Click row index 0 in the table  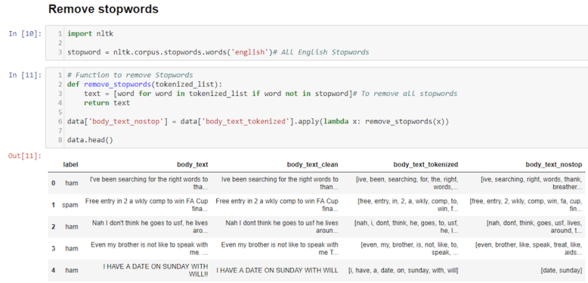coord(53,183)
